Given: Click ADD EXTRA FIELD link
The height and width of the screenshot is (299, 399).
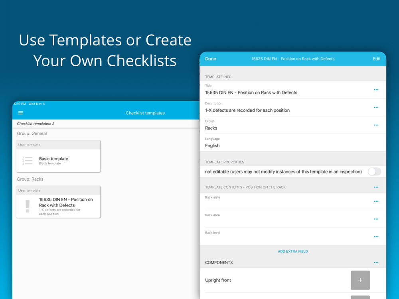Looking at the screenshot, I should (x=292, y=251).
